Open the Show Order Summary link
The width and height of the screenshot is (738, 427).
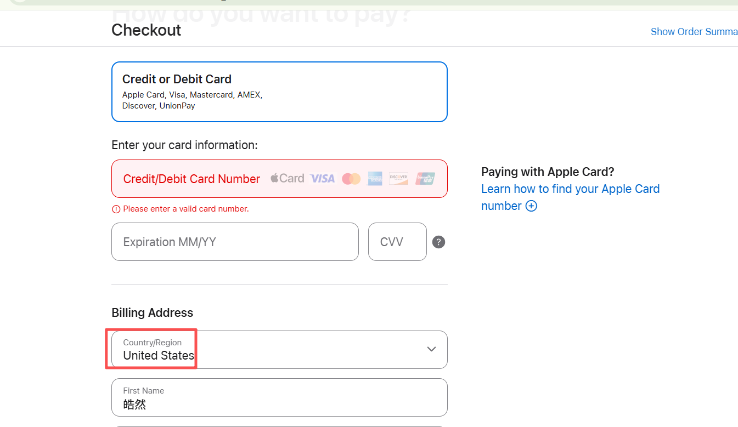694,32
